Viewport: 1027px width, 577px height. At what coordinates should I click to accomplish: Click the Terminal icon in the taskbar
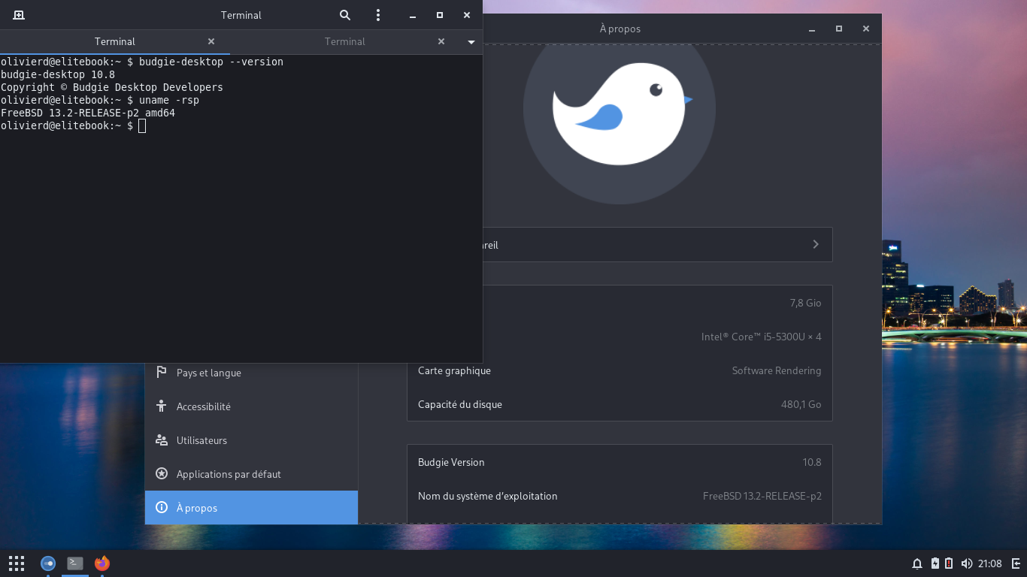pos(75,563)
